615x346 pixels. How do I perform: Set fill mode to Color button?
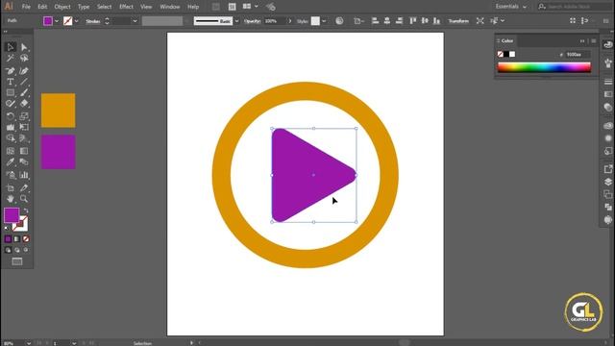coord(9,239)
